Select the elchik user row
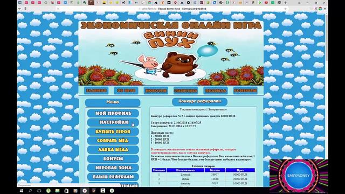This screenshot has height=194, width=345. (203, 179)
